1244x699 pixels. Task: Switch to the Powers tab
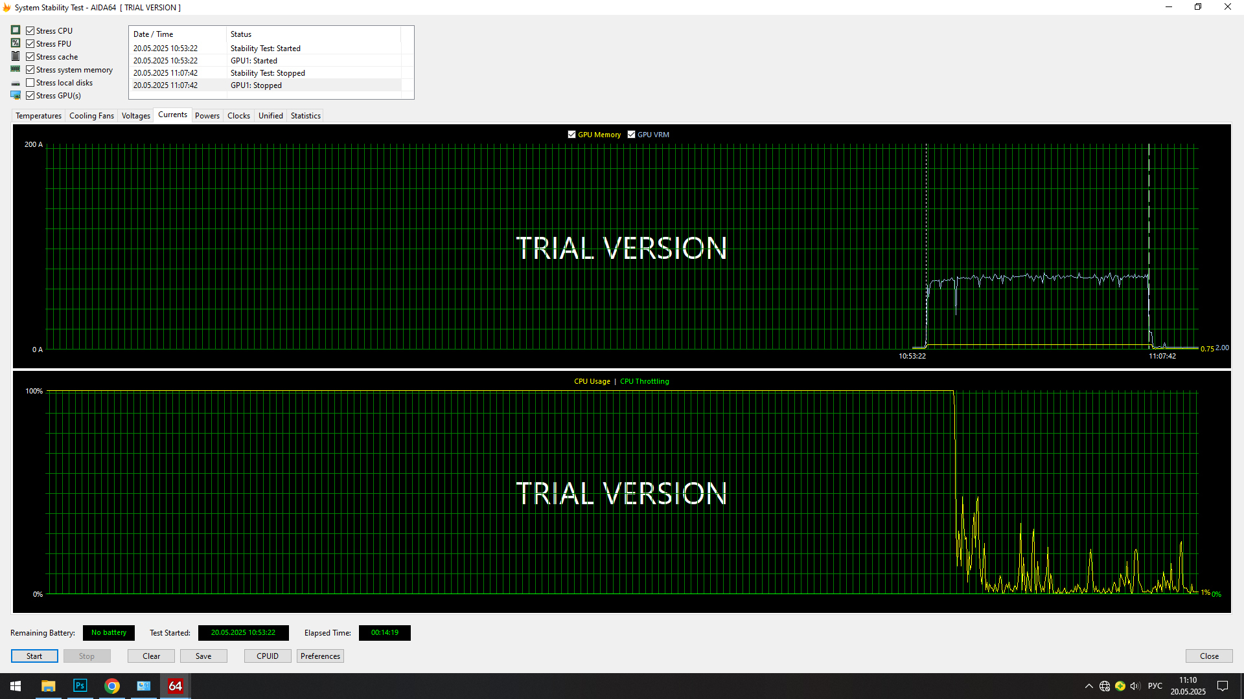pyautogui.click(x=207, y=116)
